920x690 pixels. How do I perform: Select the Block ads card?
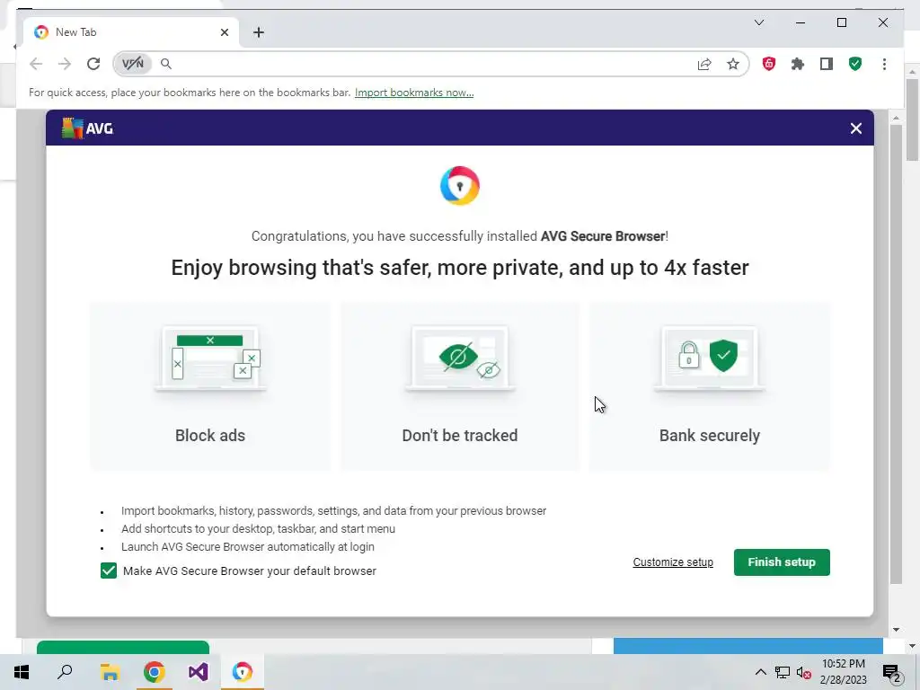[x=210, y=386]
